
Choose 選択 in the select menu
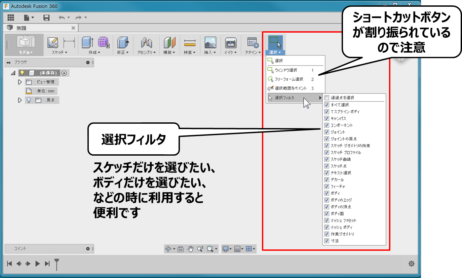295,61
